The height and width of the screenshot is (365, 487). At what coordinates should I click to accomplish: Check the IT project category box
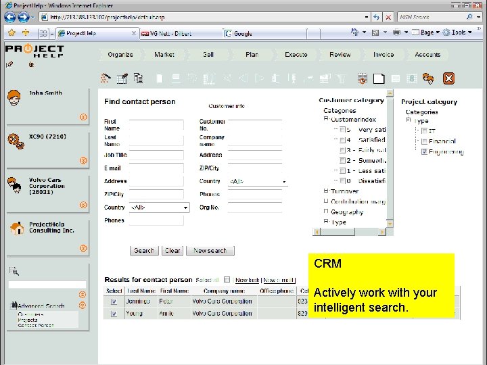coord(424,131)
